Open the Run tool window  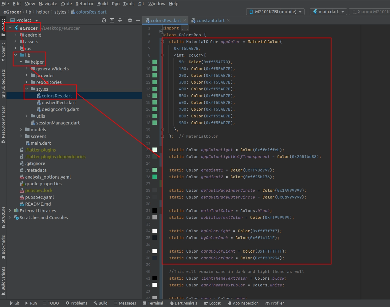(x=31, y=303)
